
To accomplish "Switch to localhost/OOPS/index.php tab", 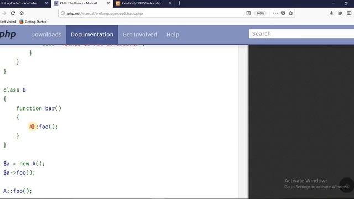I will coord(144,3).
